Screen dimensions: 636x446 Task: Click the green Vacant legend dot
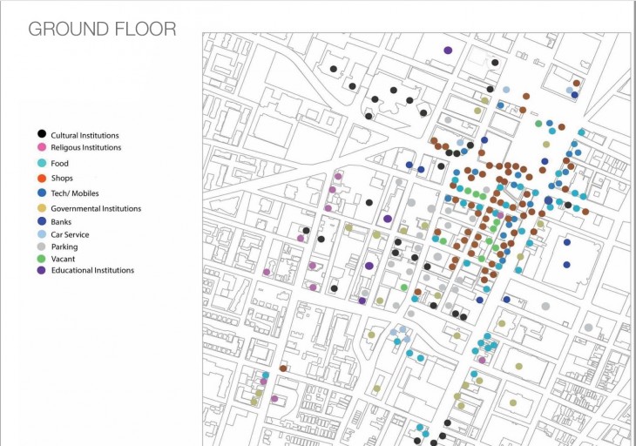point(42,259)
